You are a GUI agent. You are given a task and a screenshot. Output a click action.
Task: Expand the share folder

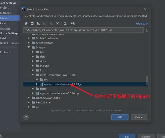(33, 89)
